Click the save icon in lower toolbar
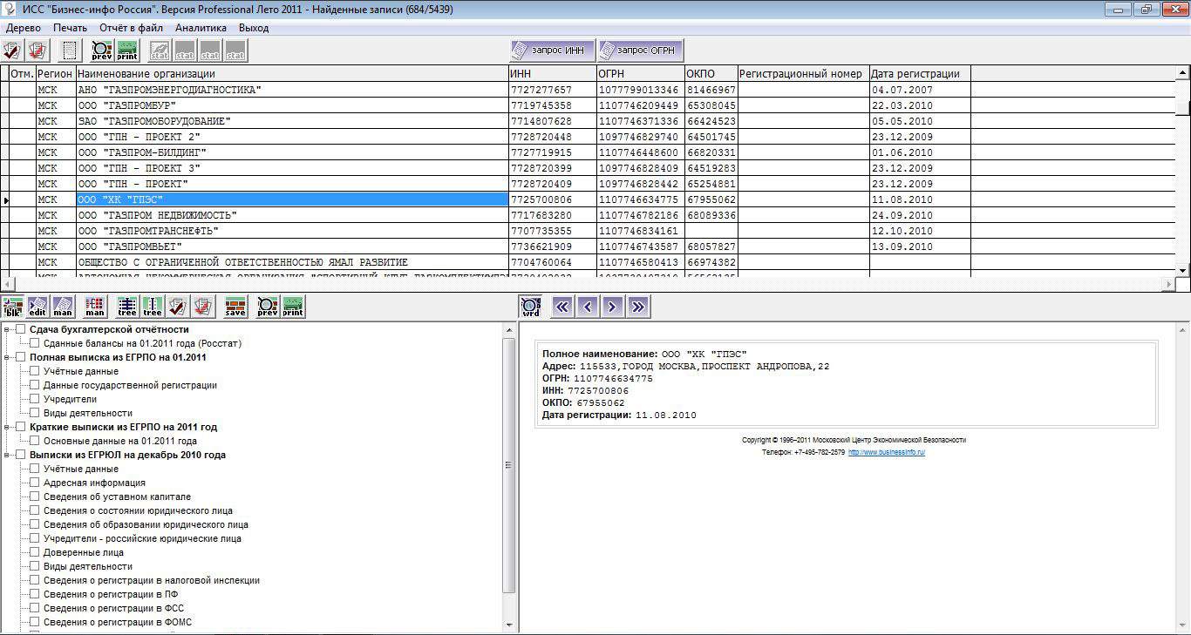The image size is (1191, 635). pos(235,307)
